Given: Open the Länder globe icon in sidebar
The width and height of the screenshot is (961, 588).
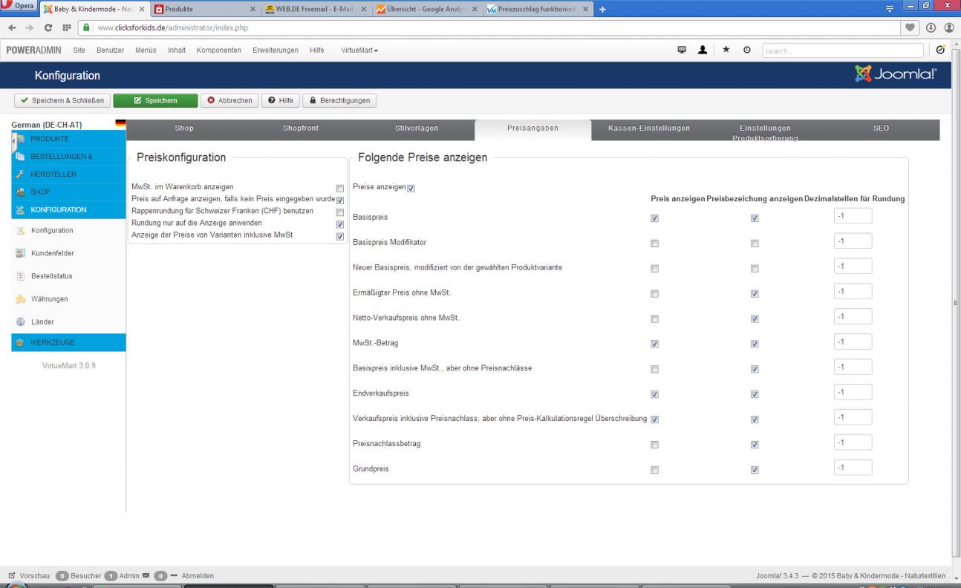Looking at the screenshot, I should click(x=21, y=322).
